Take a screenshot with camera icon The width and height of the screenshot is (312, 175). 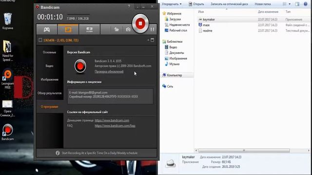pos(128,30)
